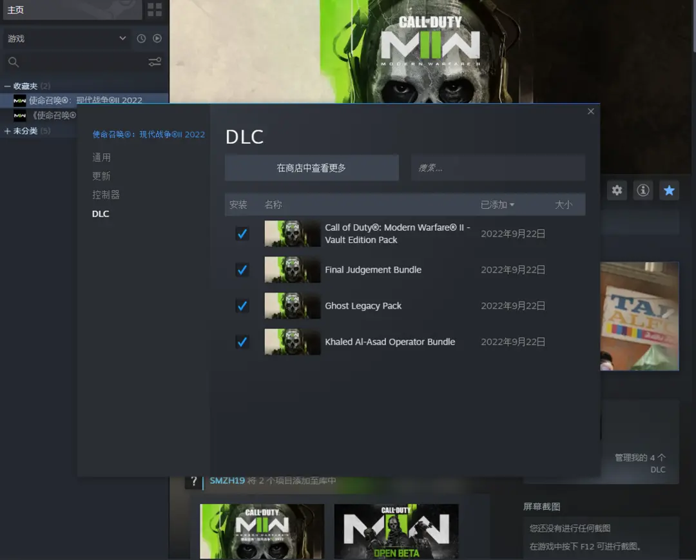Viewport: 696px width, 560px height.
Task: Click 在商店中查看更多 button
Action: click(x=312, y=168)
